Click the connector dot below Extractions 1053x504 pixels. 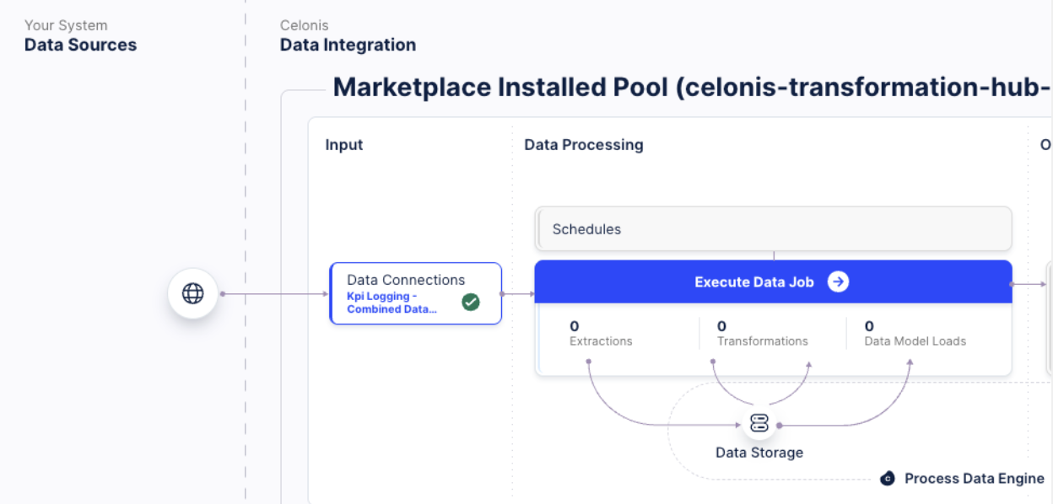(588, 362)
